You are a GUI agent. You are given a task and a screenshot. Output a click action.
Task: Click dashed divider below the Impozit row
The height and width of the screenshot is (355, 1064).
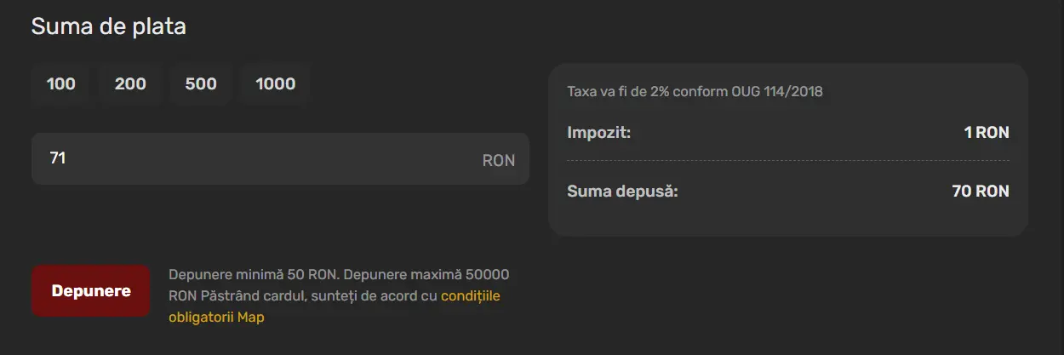787,161
